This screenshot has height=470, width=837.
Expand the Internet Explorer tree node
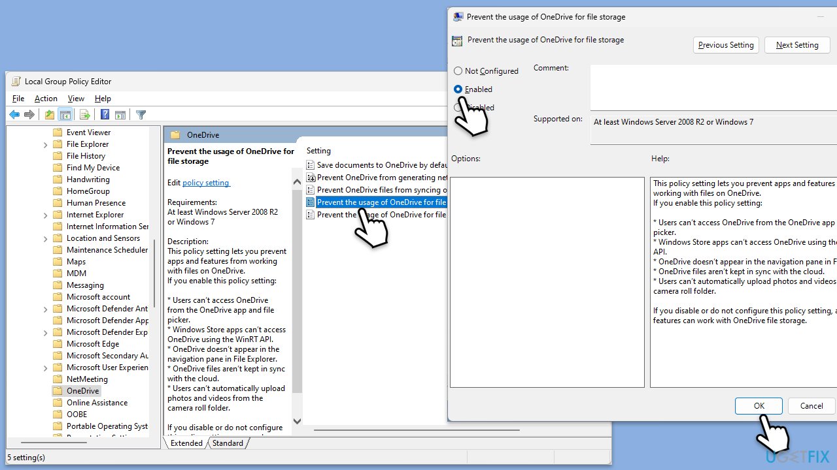[x=46, y=215]
